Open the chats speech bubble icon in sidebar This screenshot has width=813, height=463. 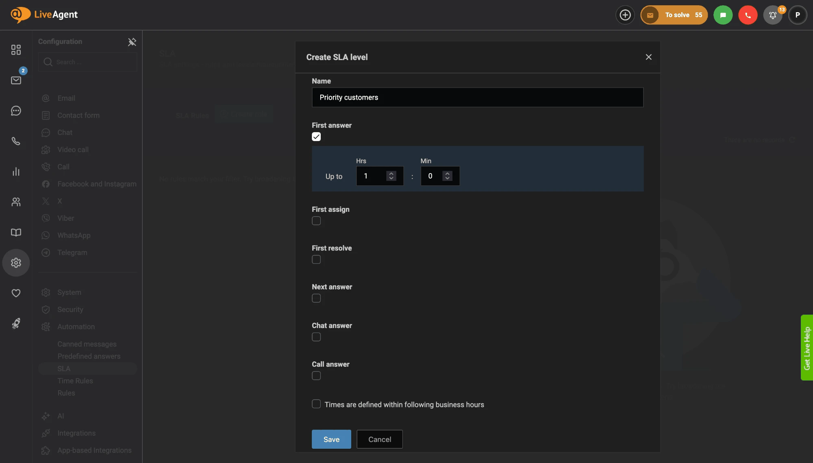tap(16, 111)
